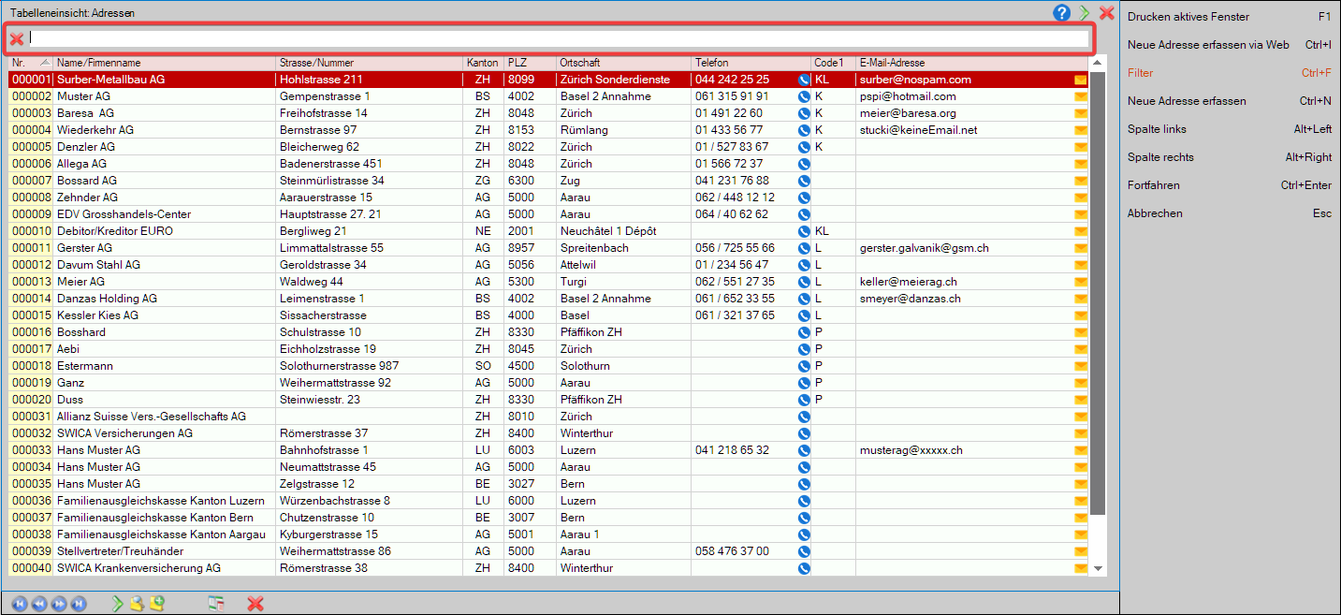Click the red cancel X in bottom toolbar
The width and height of the screenshot is (1341, 615).
pos(255,604)
